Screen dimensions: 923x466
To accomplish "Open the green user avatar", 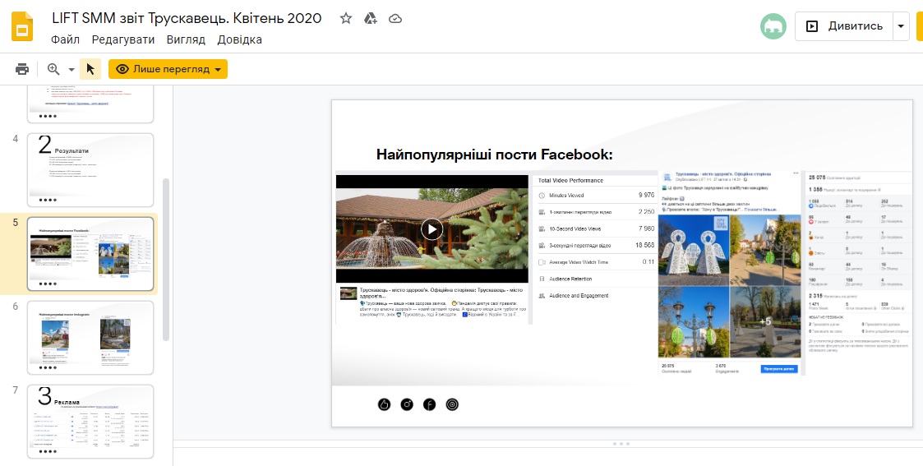I will pyautogui.click(x=773, y=26).
